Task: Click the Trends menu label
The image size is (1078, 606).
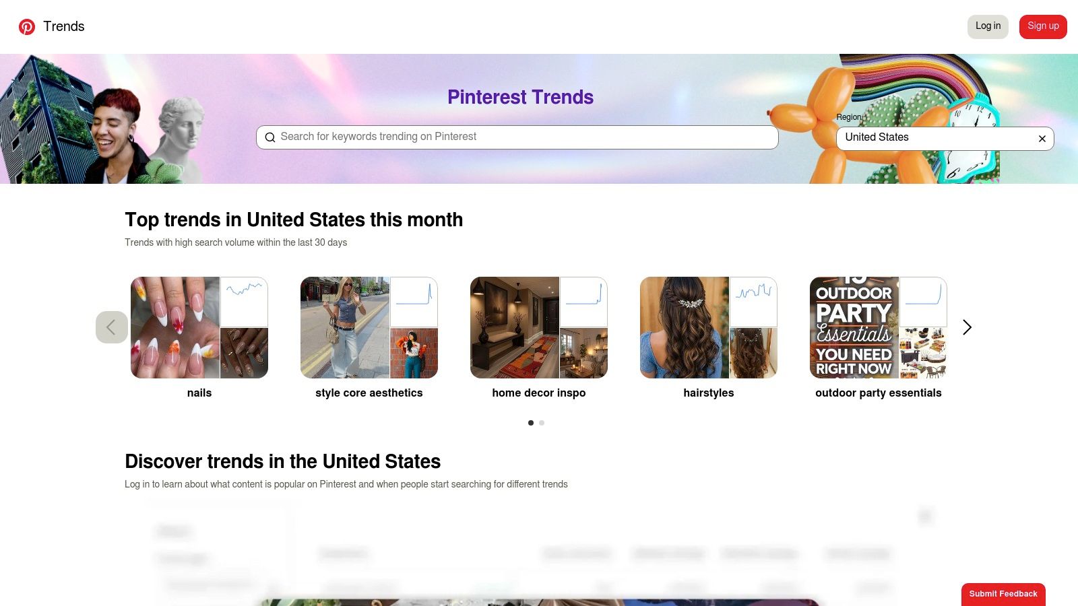Action: tap(64, 26)
